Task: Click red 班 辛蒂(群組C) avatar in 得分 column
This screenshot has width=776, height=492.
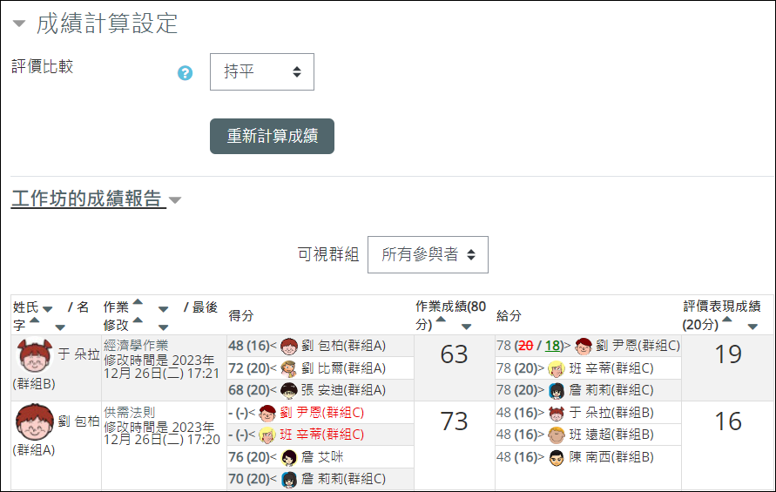Action: [267, 435]
